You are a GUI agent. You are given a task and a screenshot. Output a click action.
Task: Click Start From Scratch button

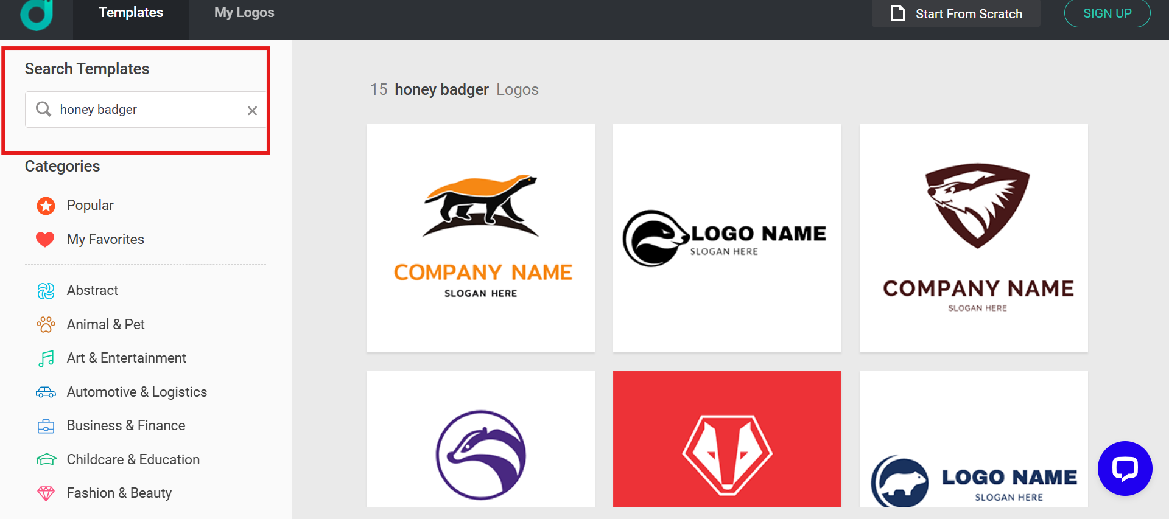pos(956,13)
